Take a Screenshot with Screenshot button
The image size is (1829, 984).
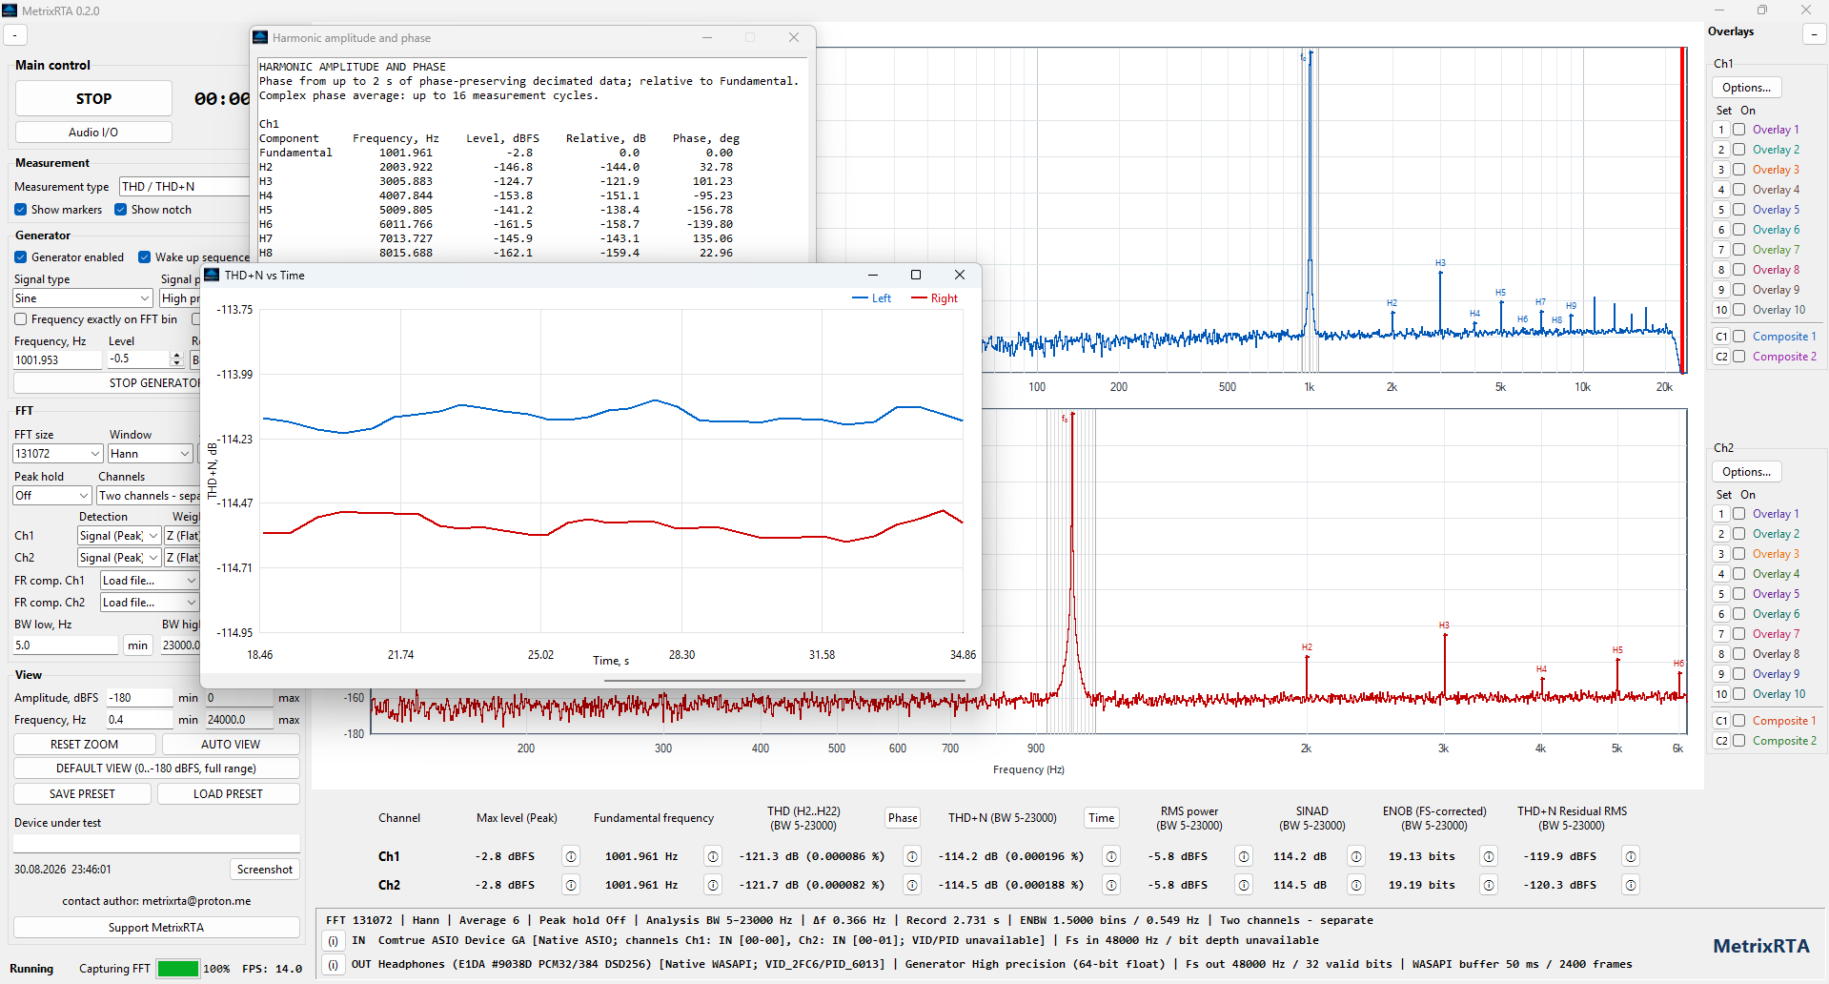[265, 870]
